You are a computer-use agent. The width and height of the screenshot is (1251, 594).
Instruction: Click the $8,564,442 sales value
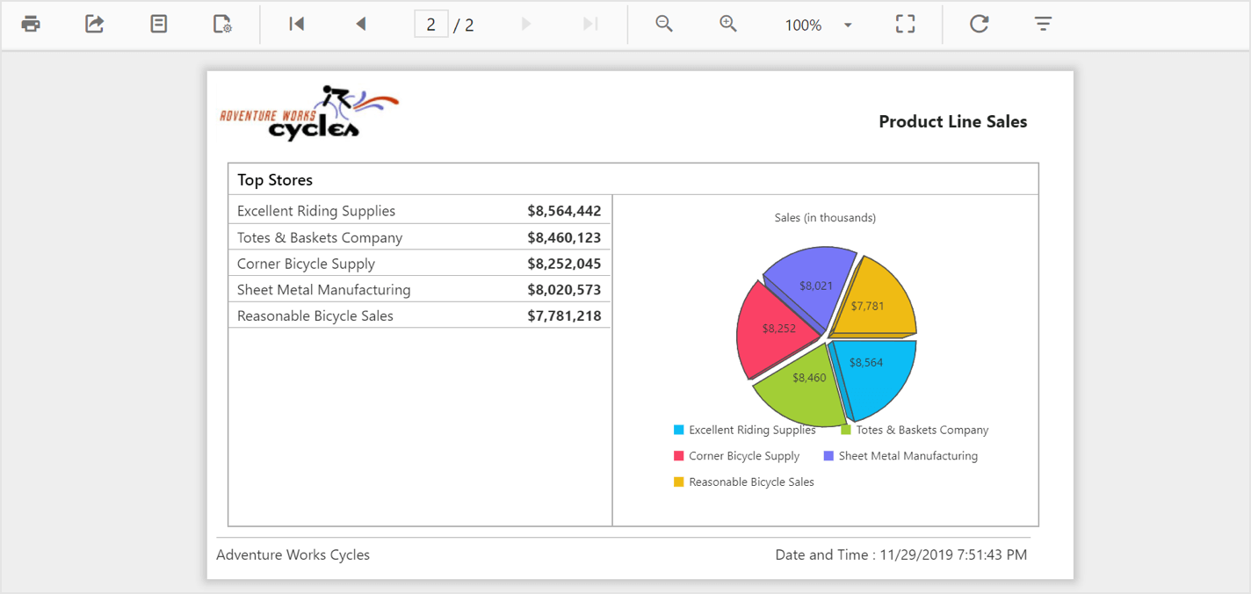pyautogui.click(x=564, y=211)
